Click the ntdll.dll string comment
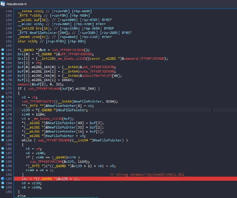Image resolution: width=237 pixels, height=198 pixels. click(x=147, y=175)
